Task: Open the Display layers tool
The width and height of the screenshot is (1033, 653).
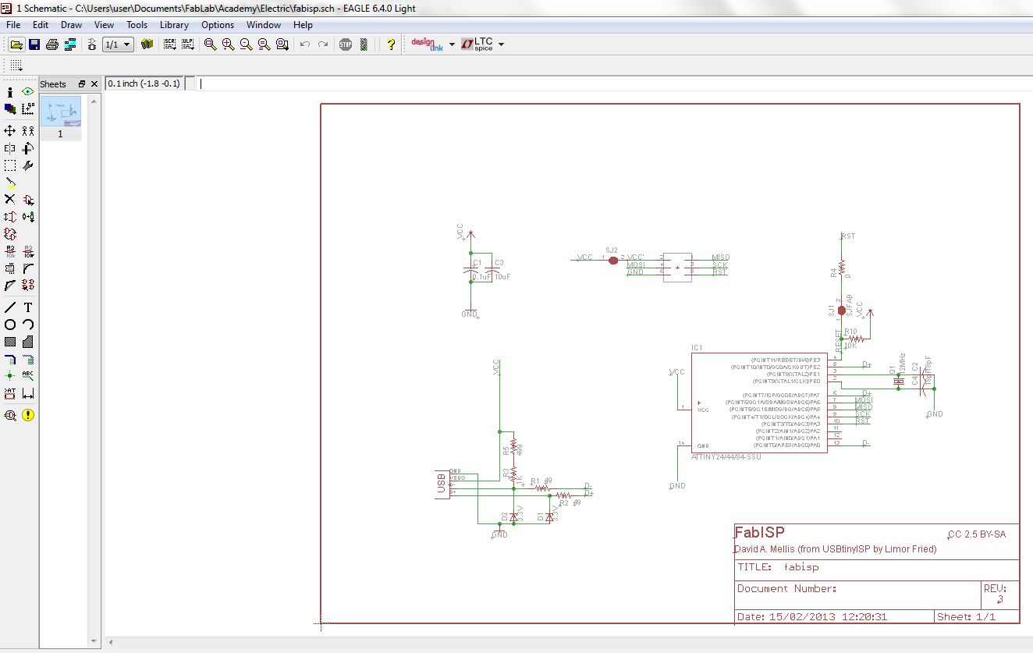Action: pos(10,108)
